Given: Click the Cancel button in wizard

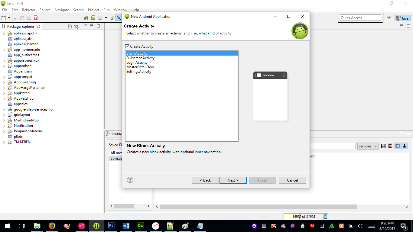Looking at the screenshot, I should coord(292,180).
